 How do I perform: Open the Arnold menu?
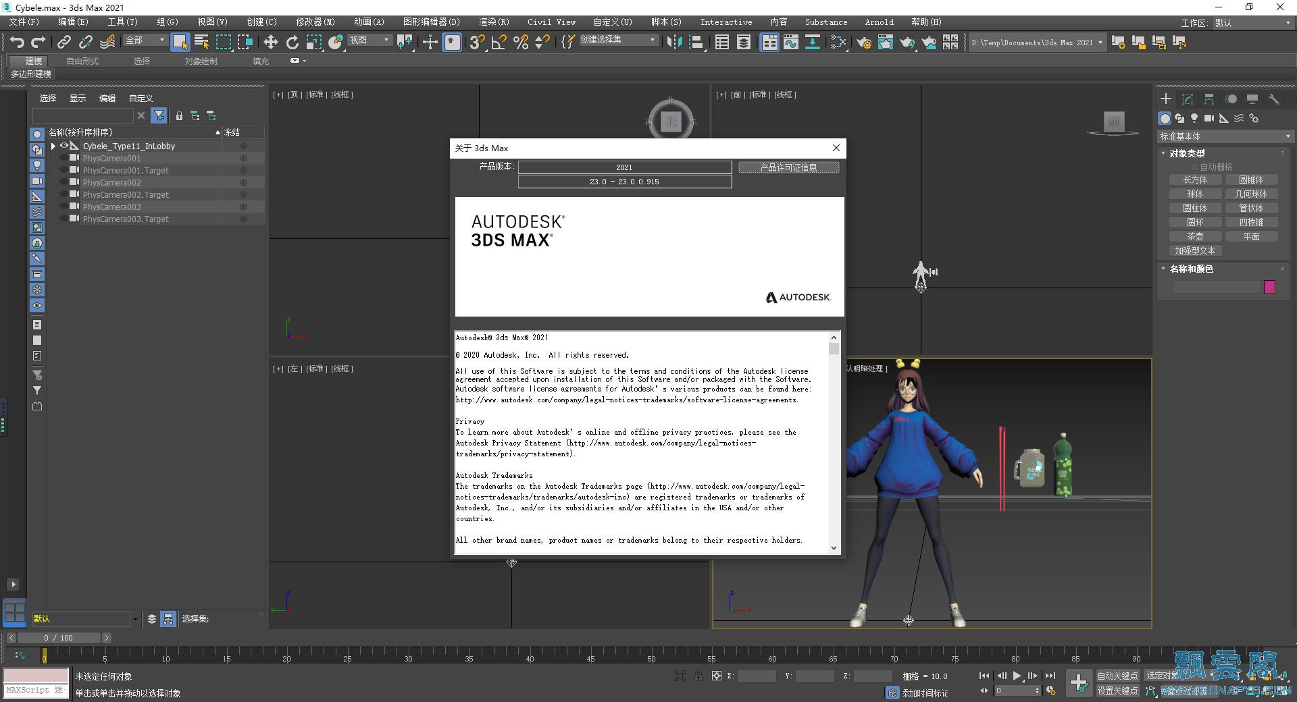click(879, 22)
